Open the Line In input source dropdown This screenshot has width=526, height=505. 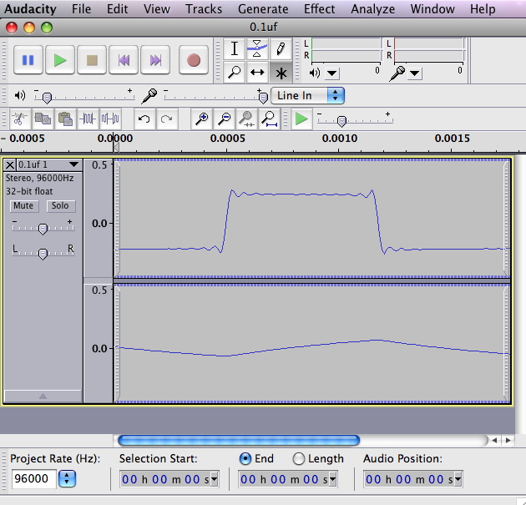[307, 95]
